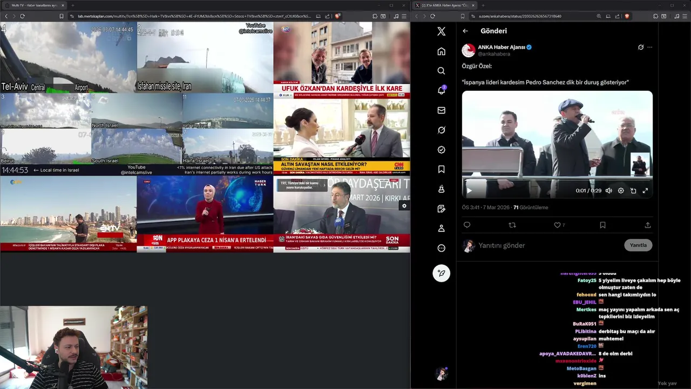Mute the tweet video volume
691x389 pixels.
point(608,190)
